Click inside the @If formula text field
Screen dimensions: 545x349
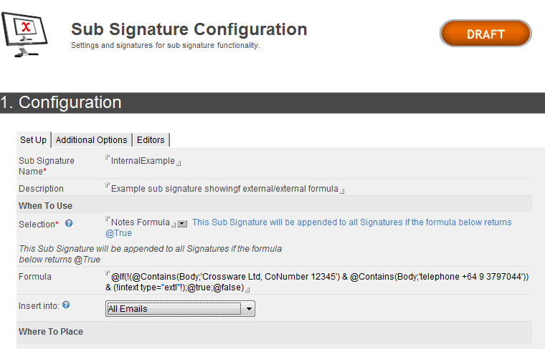click(316, 282)
